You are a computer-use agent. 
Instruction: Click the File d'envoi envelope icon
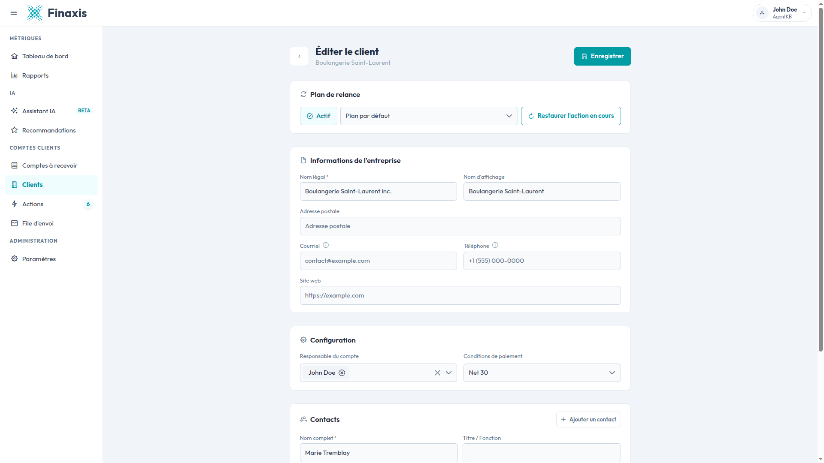tap(14, 223)
